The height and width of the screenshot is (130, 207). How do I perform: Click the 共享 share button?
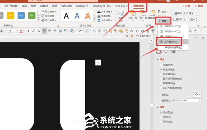tap(186, 6)
